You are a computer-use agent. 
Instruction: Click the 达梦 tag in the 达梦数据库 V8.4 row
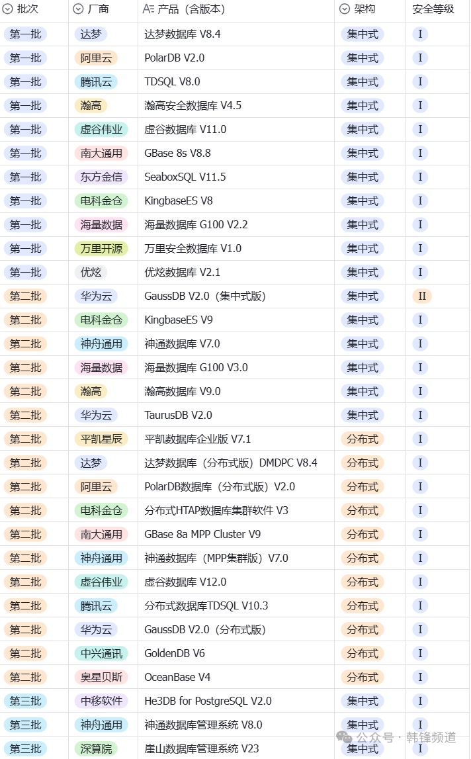(91, 34)
